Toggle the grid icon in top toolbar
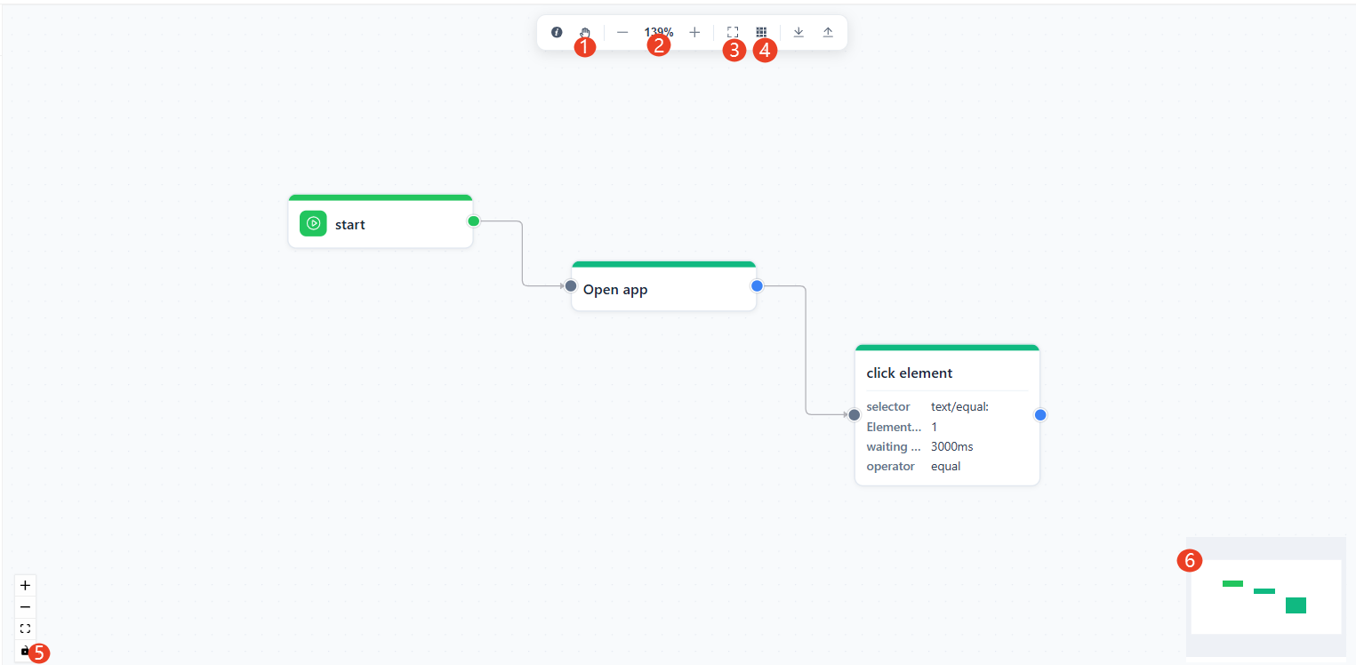The image size is (1356, 665). tap(761, 32)
